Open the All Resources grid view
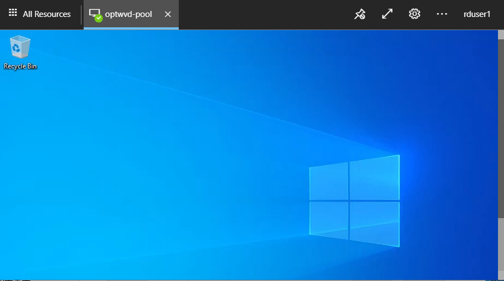 pyautogui.click(x=40, y=14)
